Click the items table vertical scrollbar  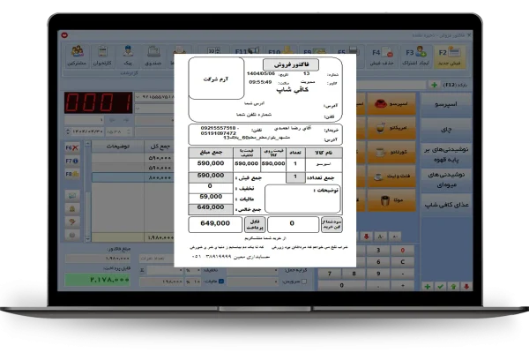pos(87,192)
